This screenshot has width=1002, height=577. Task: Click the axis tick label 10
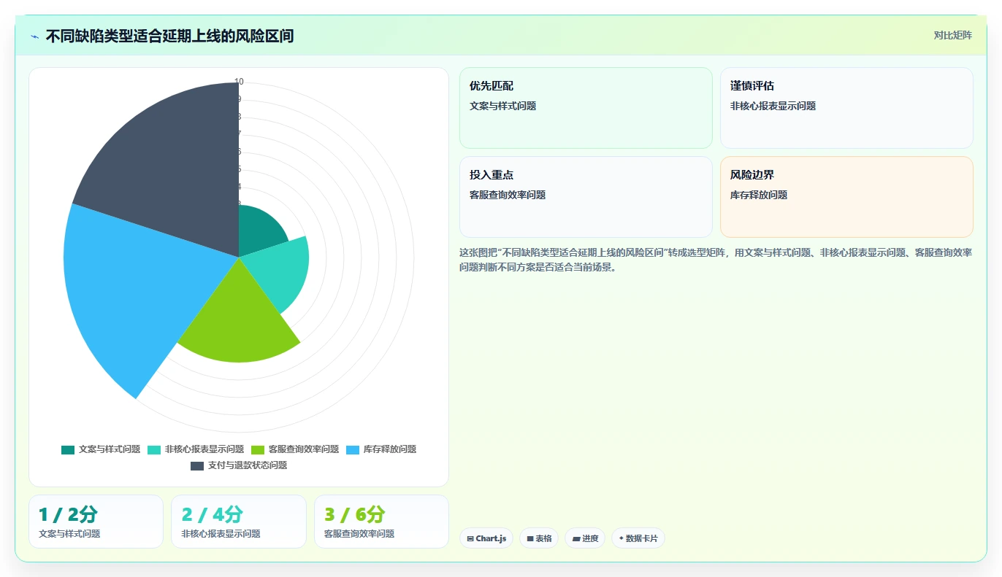[239, 82]
